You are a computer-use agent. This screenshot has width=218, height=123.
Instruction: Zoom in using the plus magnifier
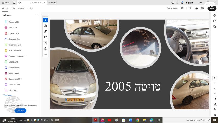(x=215, y=110)
